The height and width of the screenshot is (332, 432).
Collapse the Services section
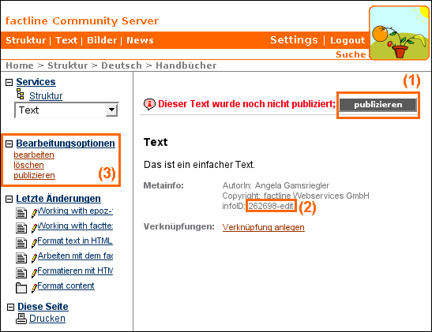pos(9,82)
